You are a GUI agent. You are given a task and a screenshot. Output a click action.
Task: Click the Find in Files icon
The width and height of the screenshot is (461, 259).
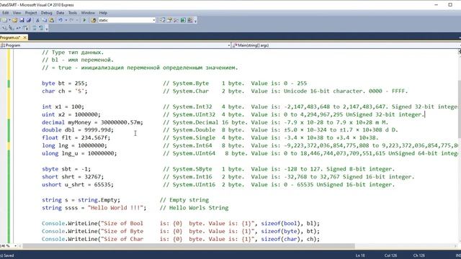click(94, 20)
